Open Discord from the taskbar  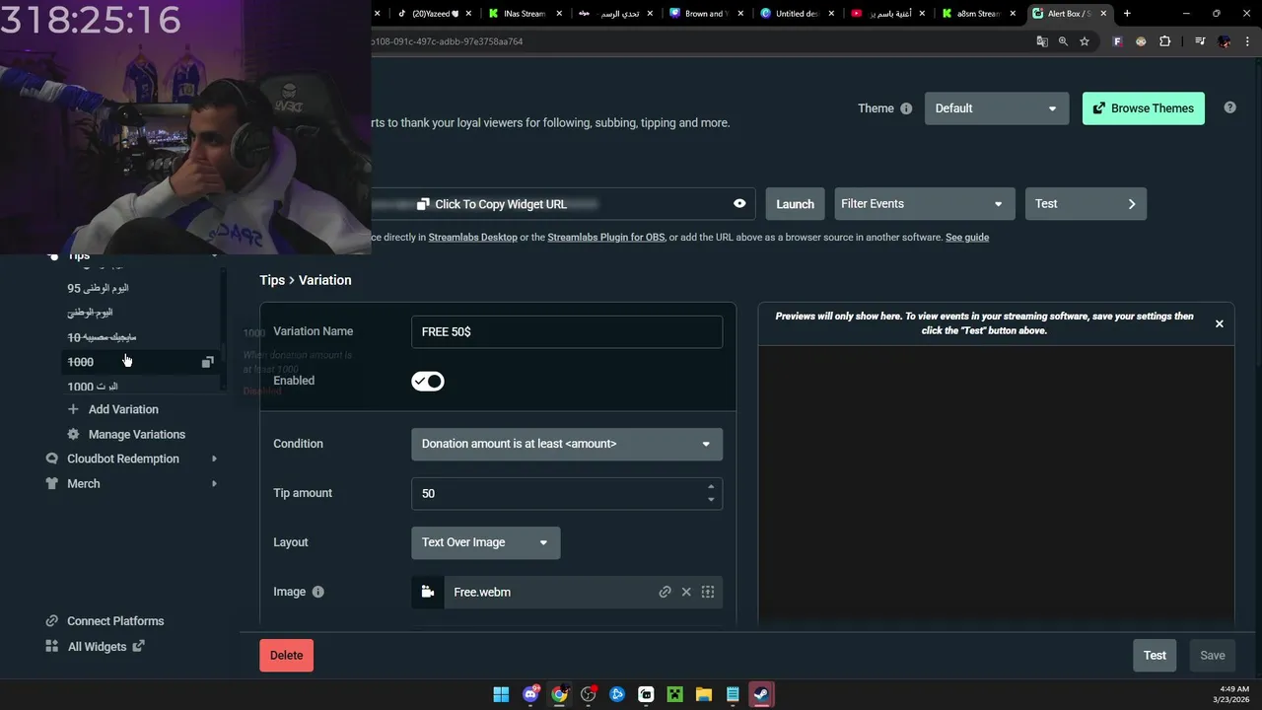click(530, 694)
